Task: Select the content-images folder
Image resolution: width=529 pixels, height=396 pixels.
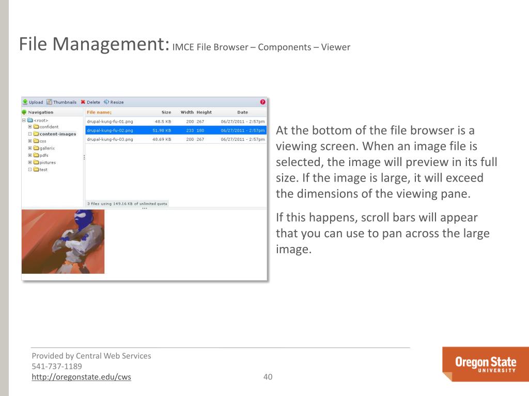Action: point(55,134)
